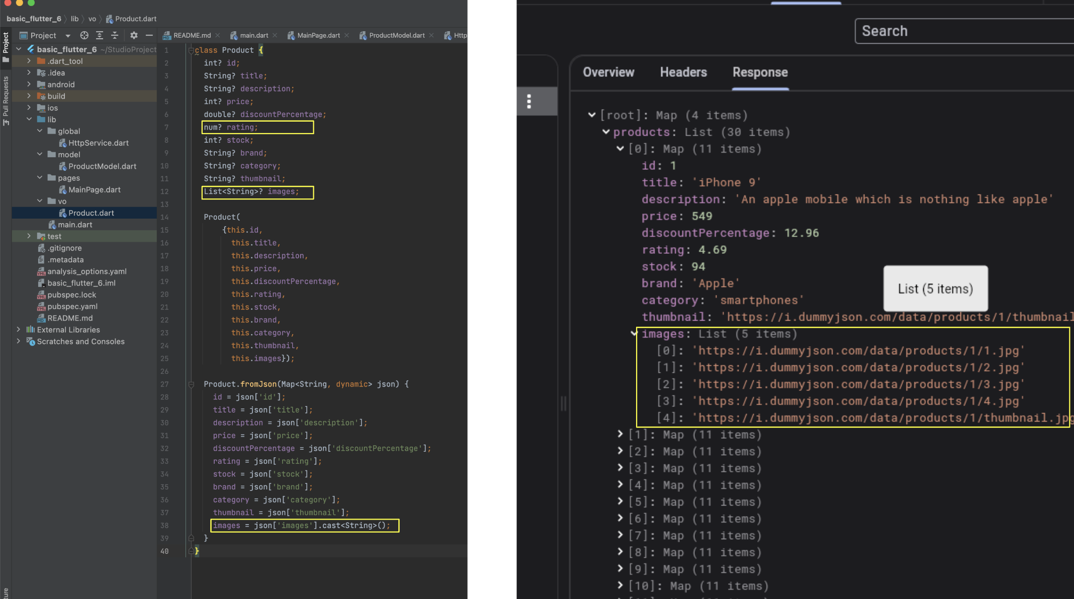Expand the [1] Map entry in the response

click(620, 434)
